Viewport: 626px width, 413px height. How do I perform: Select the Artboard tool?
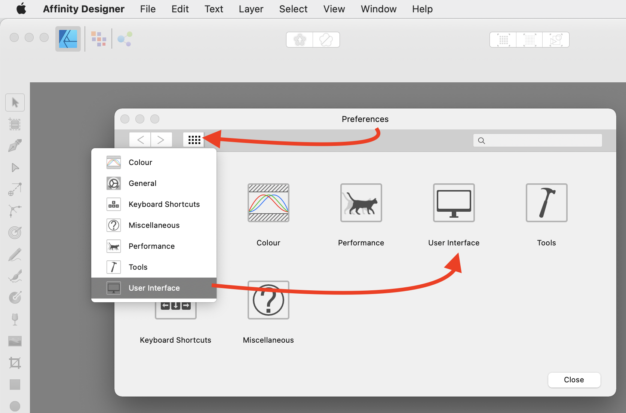(x=15, y=124)
